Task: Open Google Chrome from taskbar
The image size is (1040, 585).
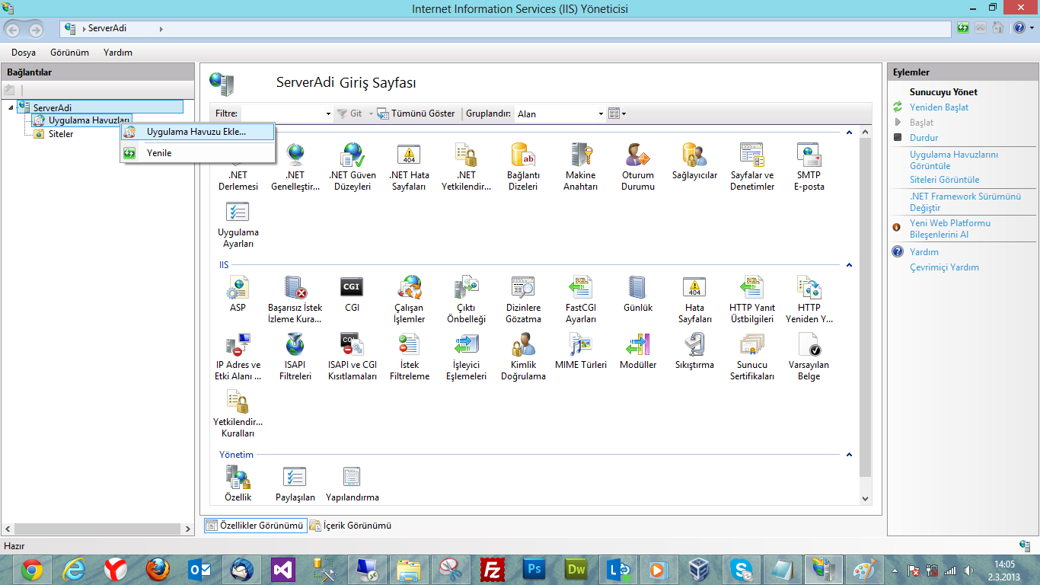Action: [32, 569]
